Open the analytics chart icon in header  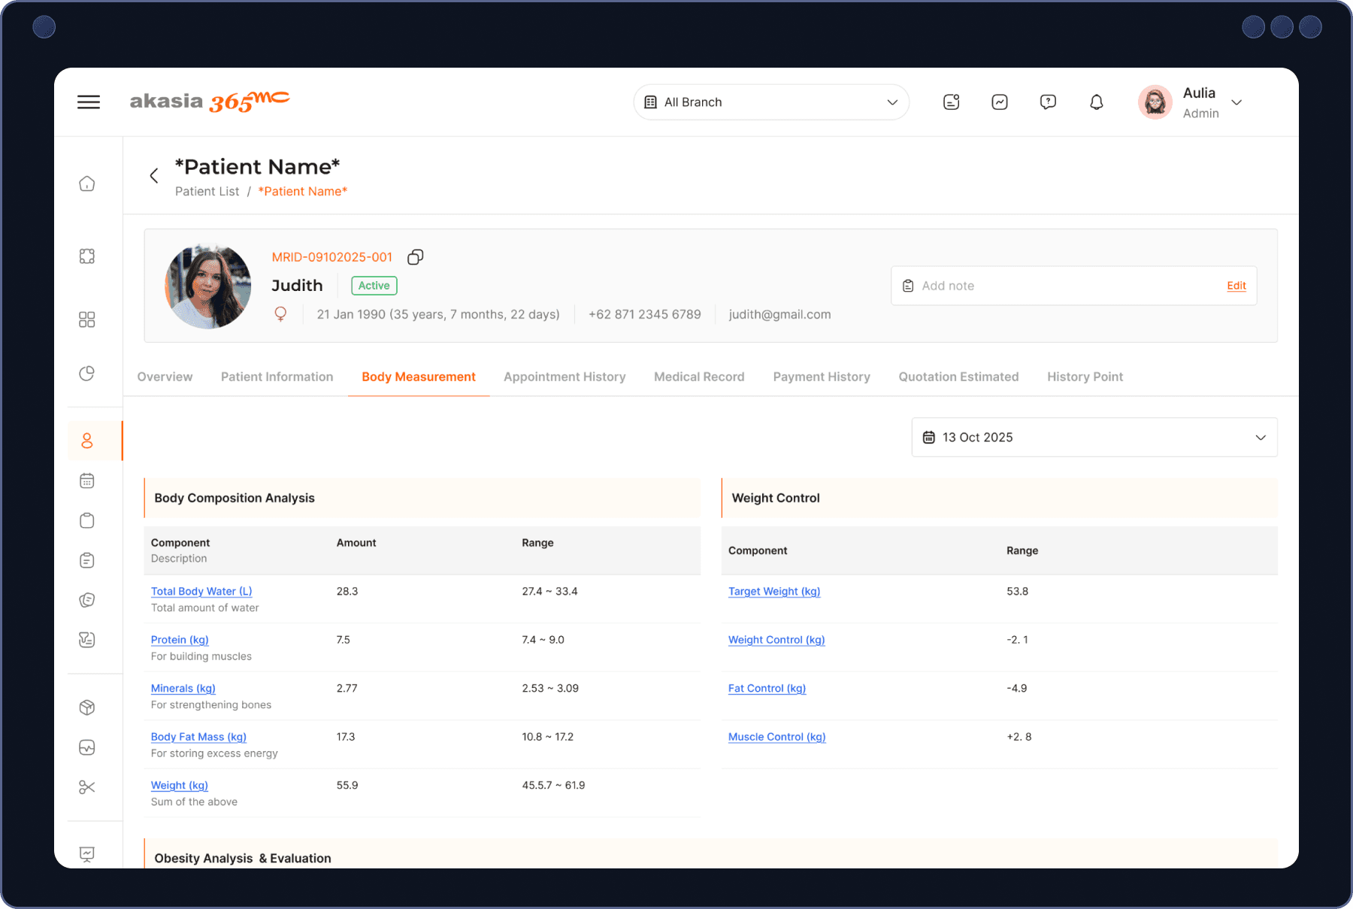coord(1000,102)
